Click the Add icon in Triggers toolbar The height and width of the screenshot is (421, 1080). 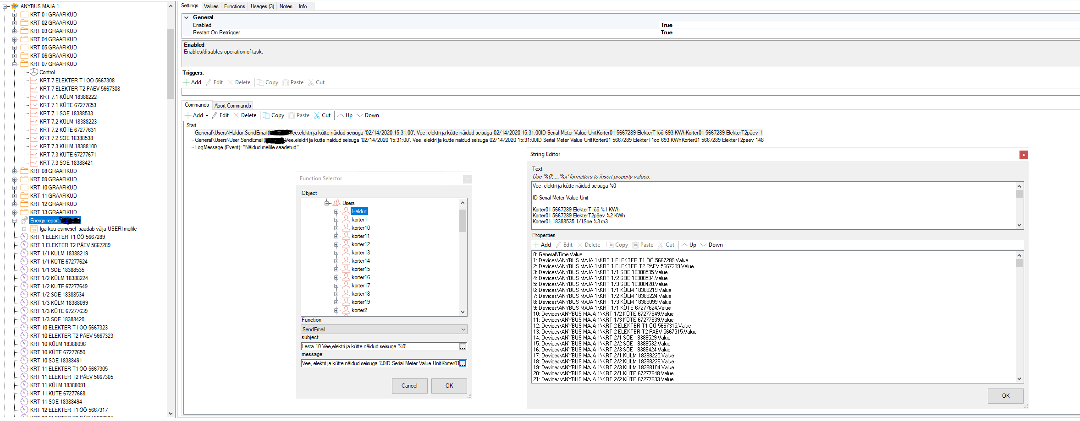pos(187,82)
